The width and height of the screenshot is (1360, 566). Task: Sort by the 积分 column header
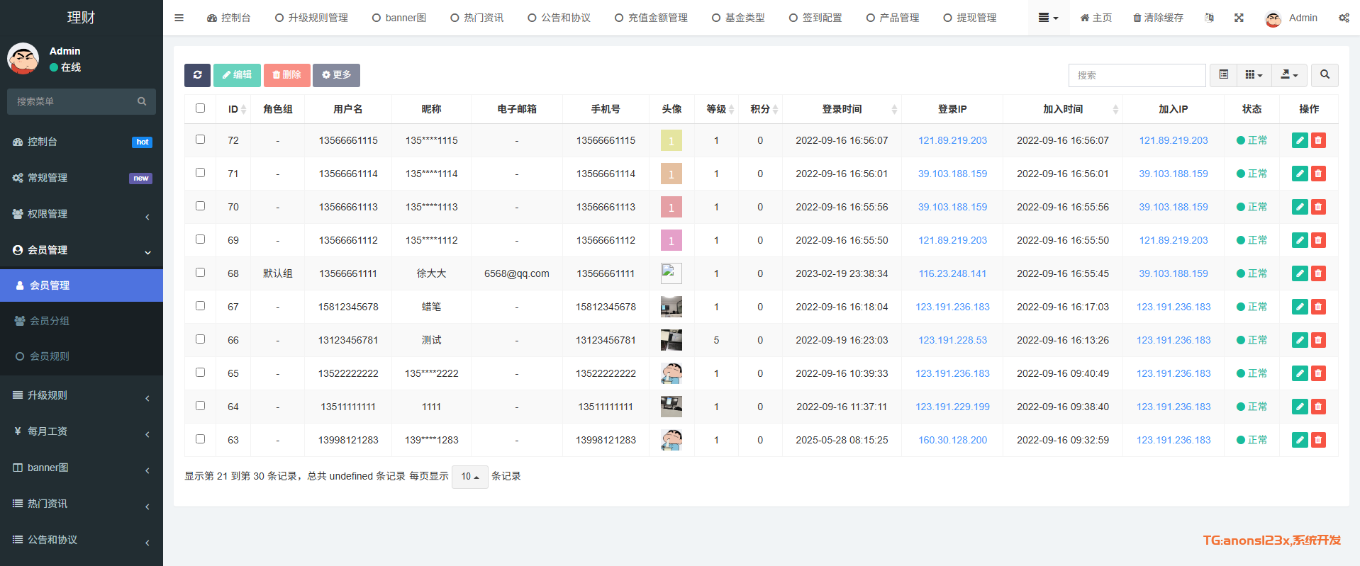760,109
